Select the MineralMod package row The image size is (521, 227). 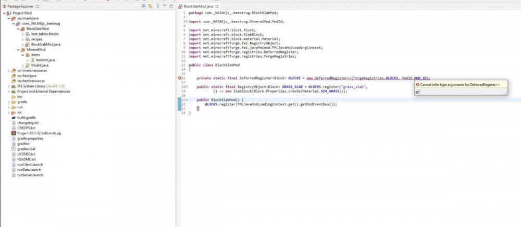[x=36, y=50]
